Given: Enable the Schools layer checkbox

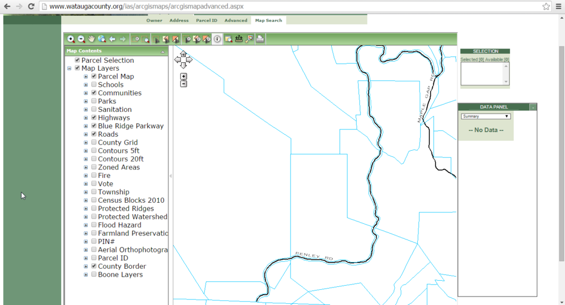Looking at the screenshot, I should 94,85.
